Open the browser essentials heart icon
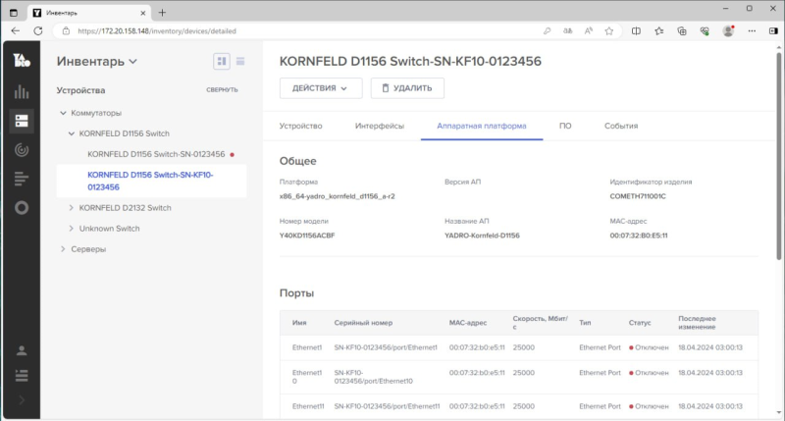The width and height of the screenshot is (785, 421). tap(705, 31)
